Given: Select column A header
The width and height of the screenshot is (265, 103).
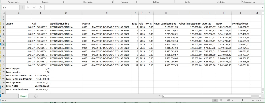Looking at the screenshot, I should pos(19,13).
